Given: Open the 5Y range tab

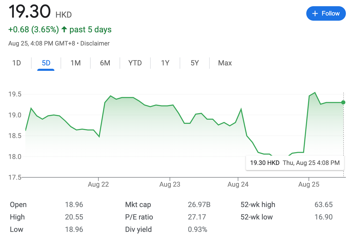Looking at the screenshot, I should [195, 63].
